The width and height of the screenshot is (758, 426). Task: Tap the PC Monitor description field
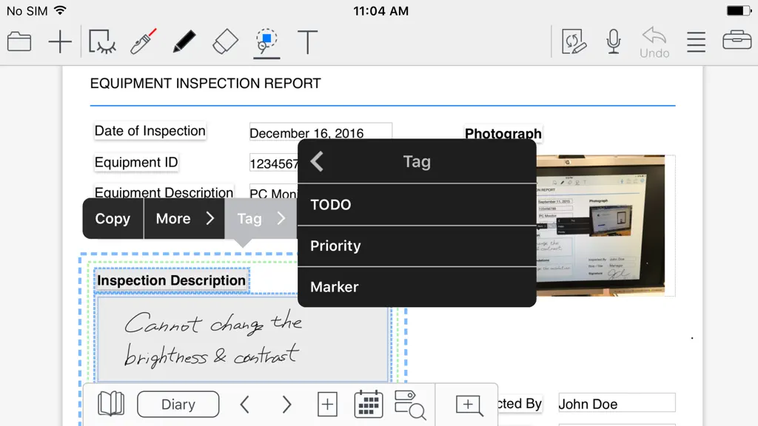point(274,193)
